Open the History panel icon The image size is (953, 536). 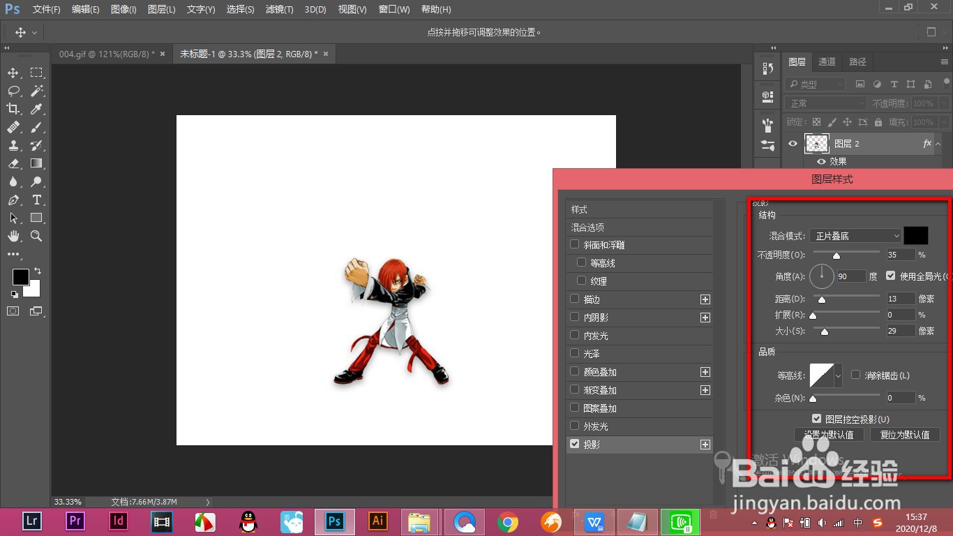pyautogui.click(x=768, y=68)
